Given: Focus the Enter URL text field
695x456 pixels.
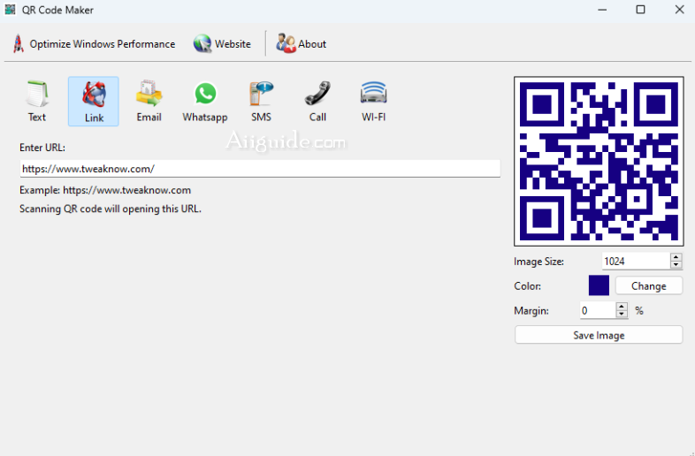Looking at the screenshot, I should point(260,169).
